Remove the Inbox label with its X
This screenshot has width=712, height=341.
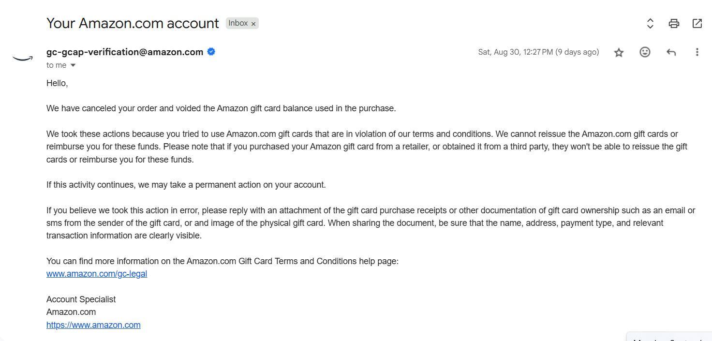click(x=253, y=24)
